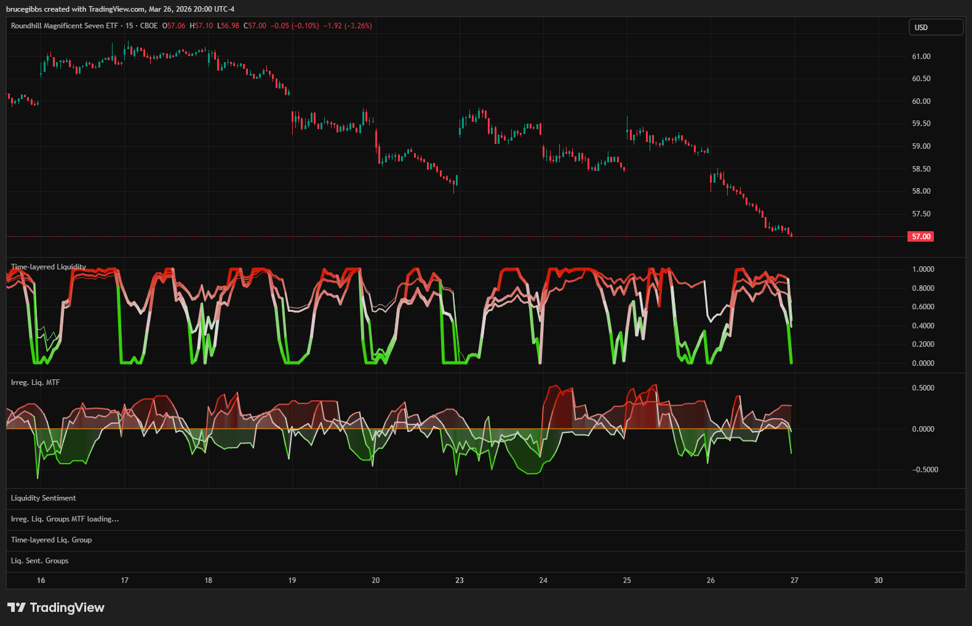Screen dimensions: 972x626
Task: Click date 19 on the time axis
Action: tap(292, 580)
